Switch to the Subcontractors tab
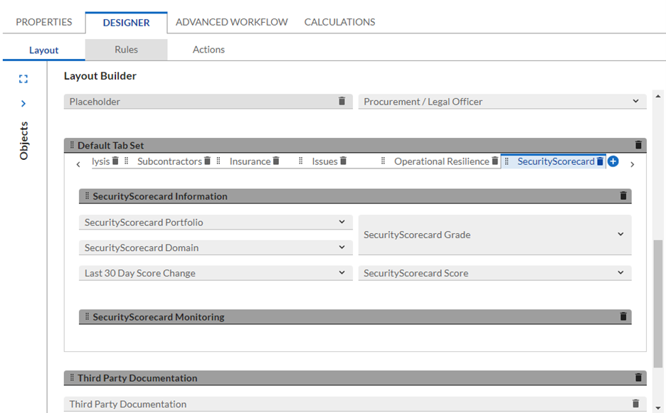Screen dimensions: 666x413 tap(169, 161)
